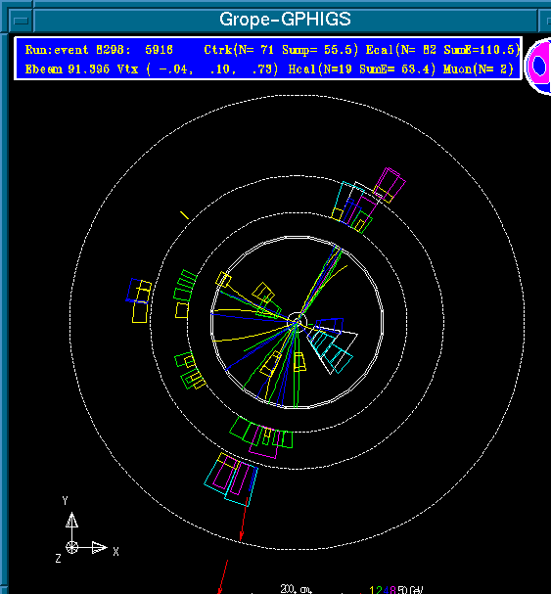
Task: Select the magenta Hcal cluster at upper right
Action: (390, 185)
